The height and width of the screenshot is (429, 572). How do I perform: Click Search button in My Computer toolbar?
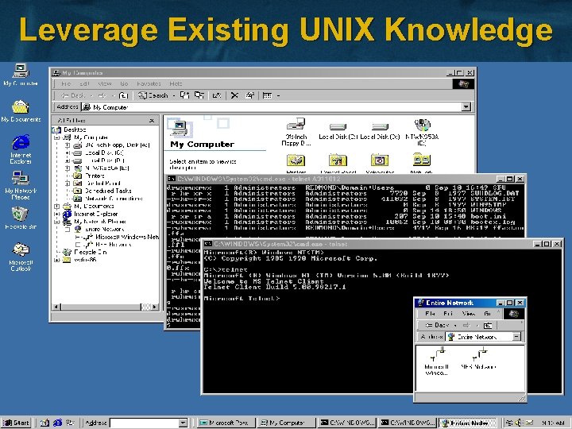153,95
